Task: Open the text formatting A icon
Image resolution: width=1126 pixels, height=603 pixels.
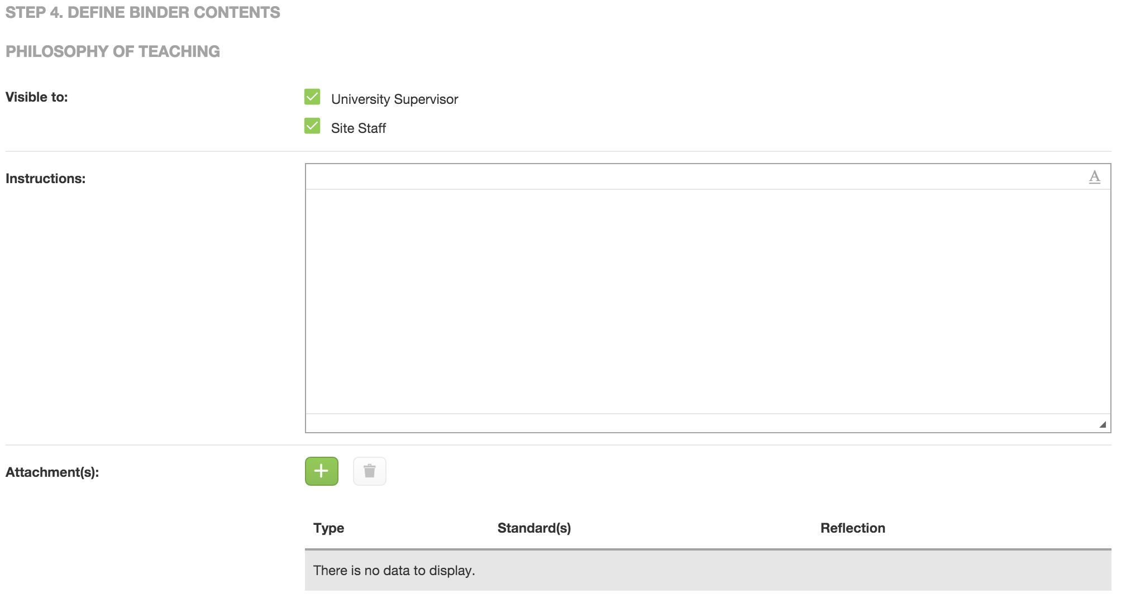Action: tap(1094, 177)
